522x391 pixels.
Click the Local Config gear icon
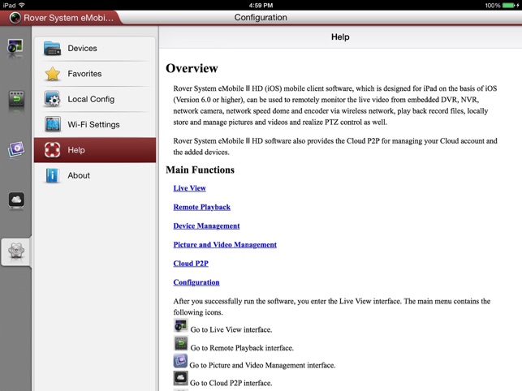coord(52,99)
